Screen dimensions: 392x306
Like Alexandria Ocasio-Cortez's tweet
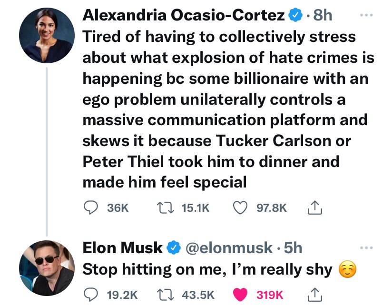(x=241, y=207)
